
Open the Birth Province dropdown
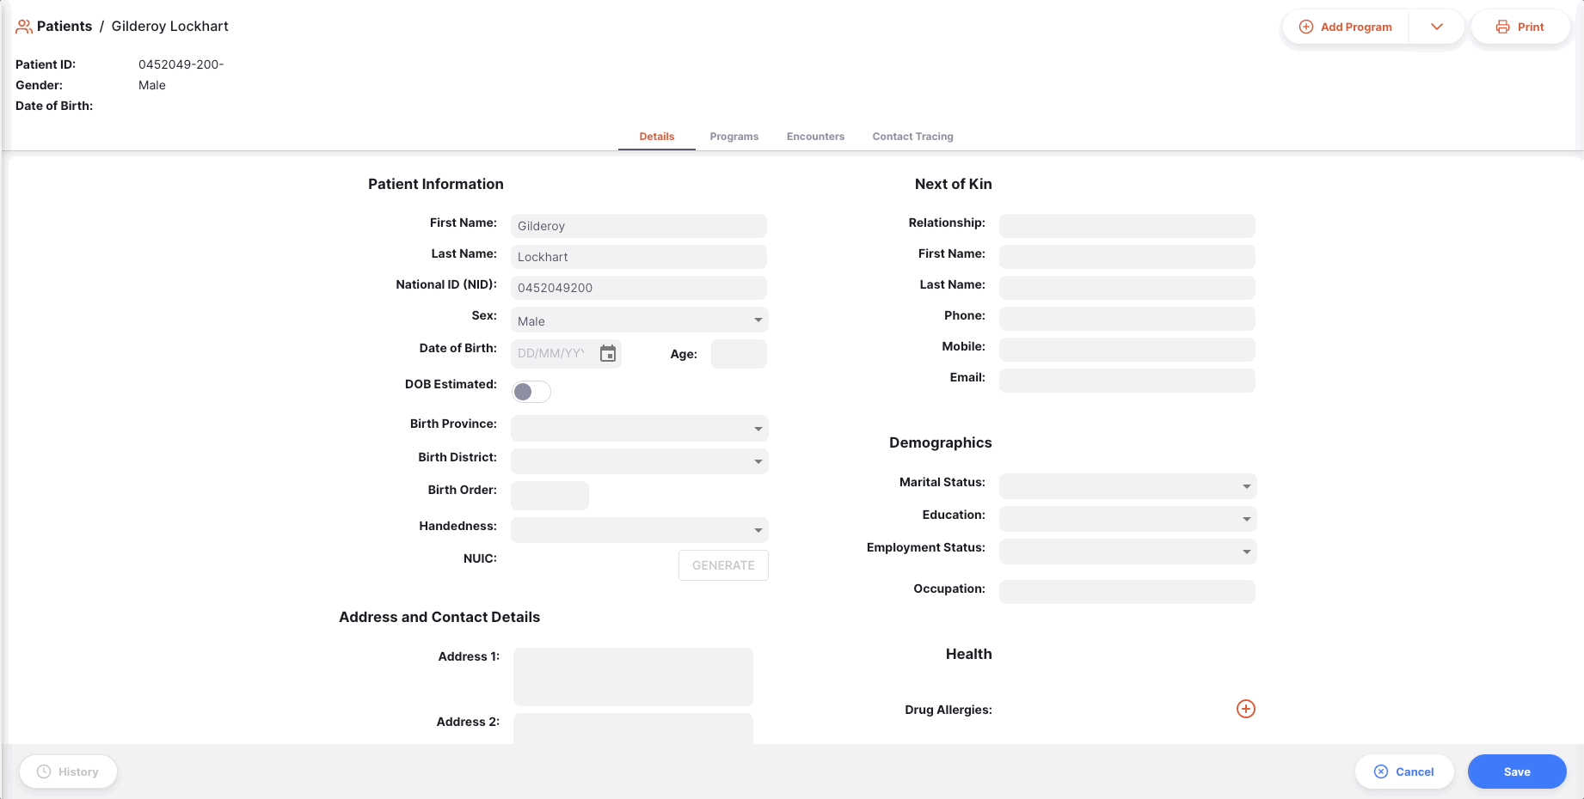point(639,428)
